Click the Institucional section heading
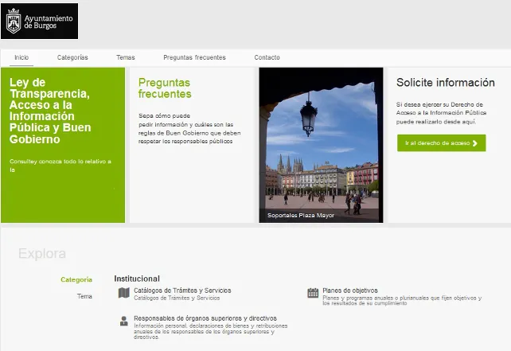The width and height of the screenshot is (511, 351). (x=137, y=279)
